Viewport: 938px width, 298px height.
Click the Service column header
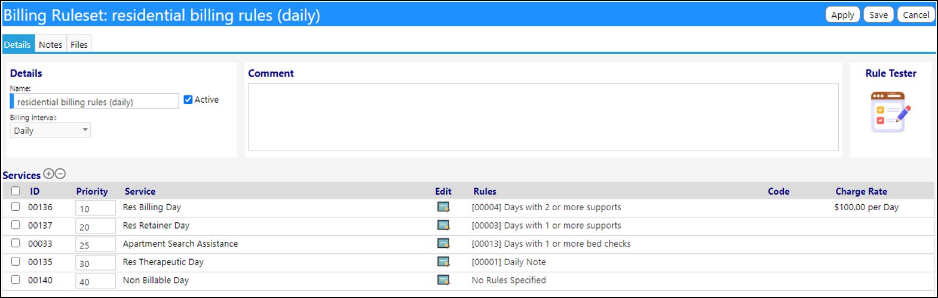tap(140, 191)
